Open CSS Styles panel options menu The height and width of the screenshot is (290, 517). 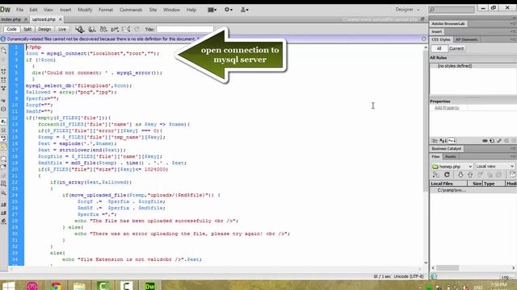pos(513,39)
